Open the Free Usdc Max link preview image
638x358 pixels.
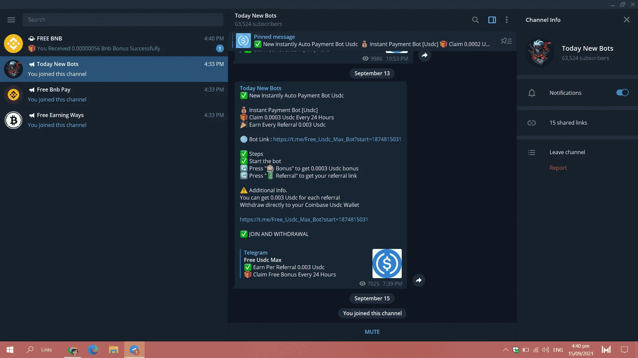[387, 264]
